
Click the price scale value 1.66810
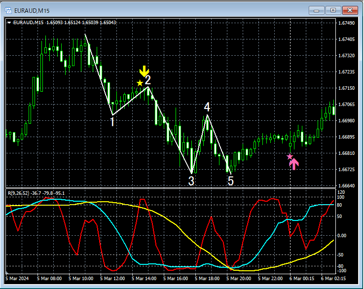point(347,153)
